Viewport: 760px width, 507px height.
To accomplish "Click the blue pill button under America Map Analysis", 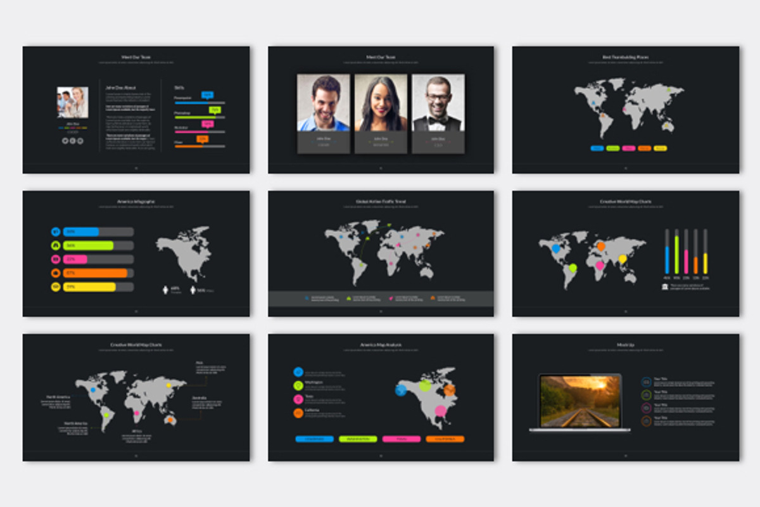I will [315, 439].
